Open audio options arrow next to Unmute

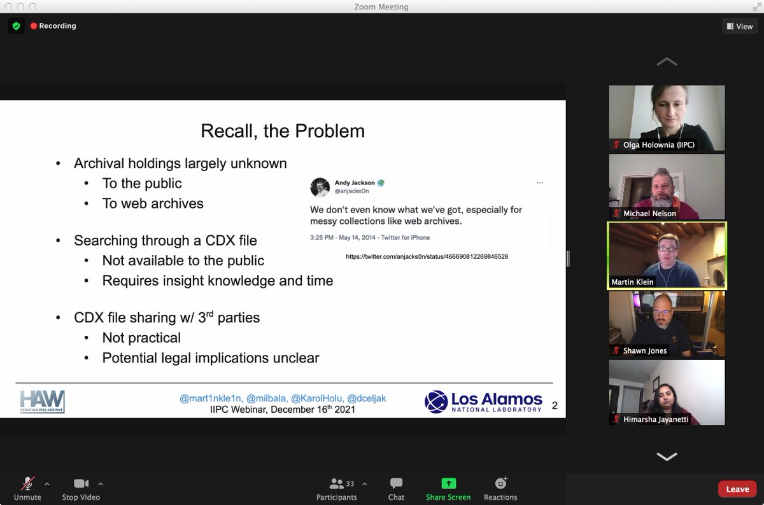[46, 484]
